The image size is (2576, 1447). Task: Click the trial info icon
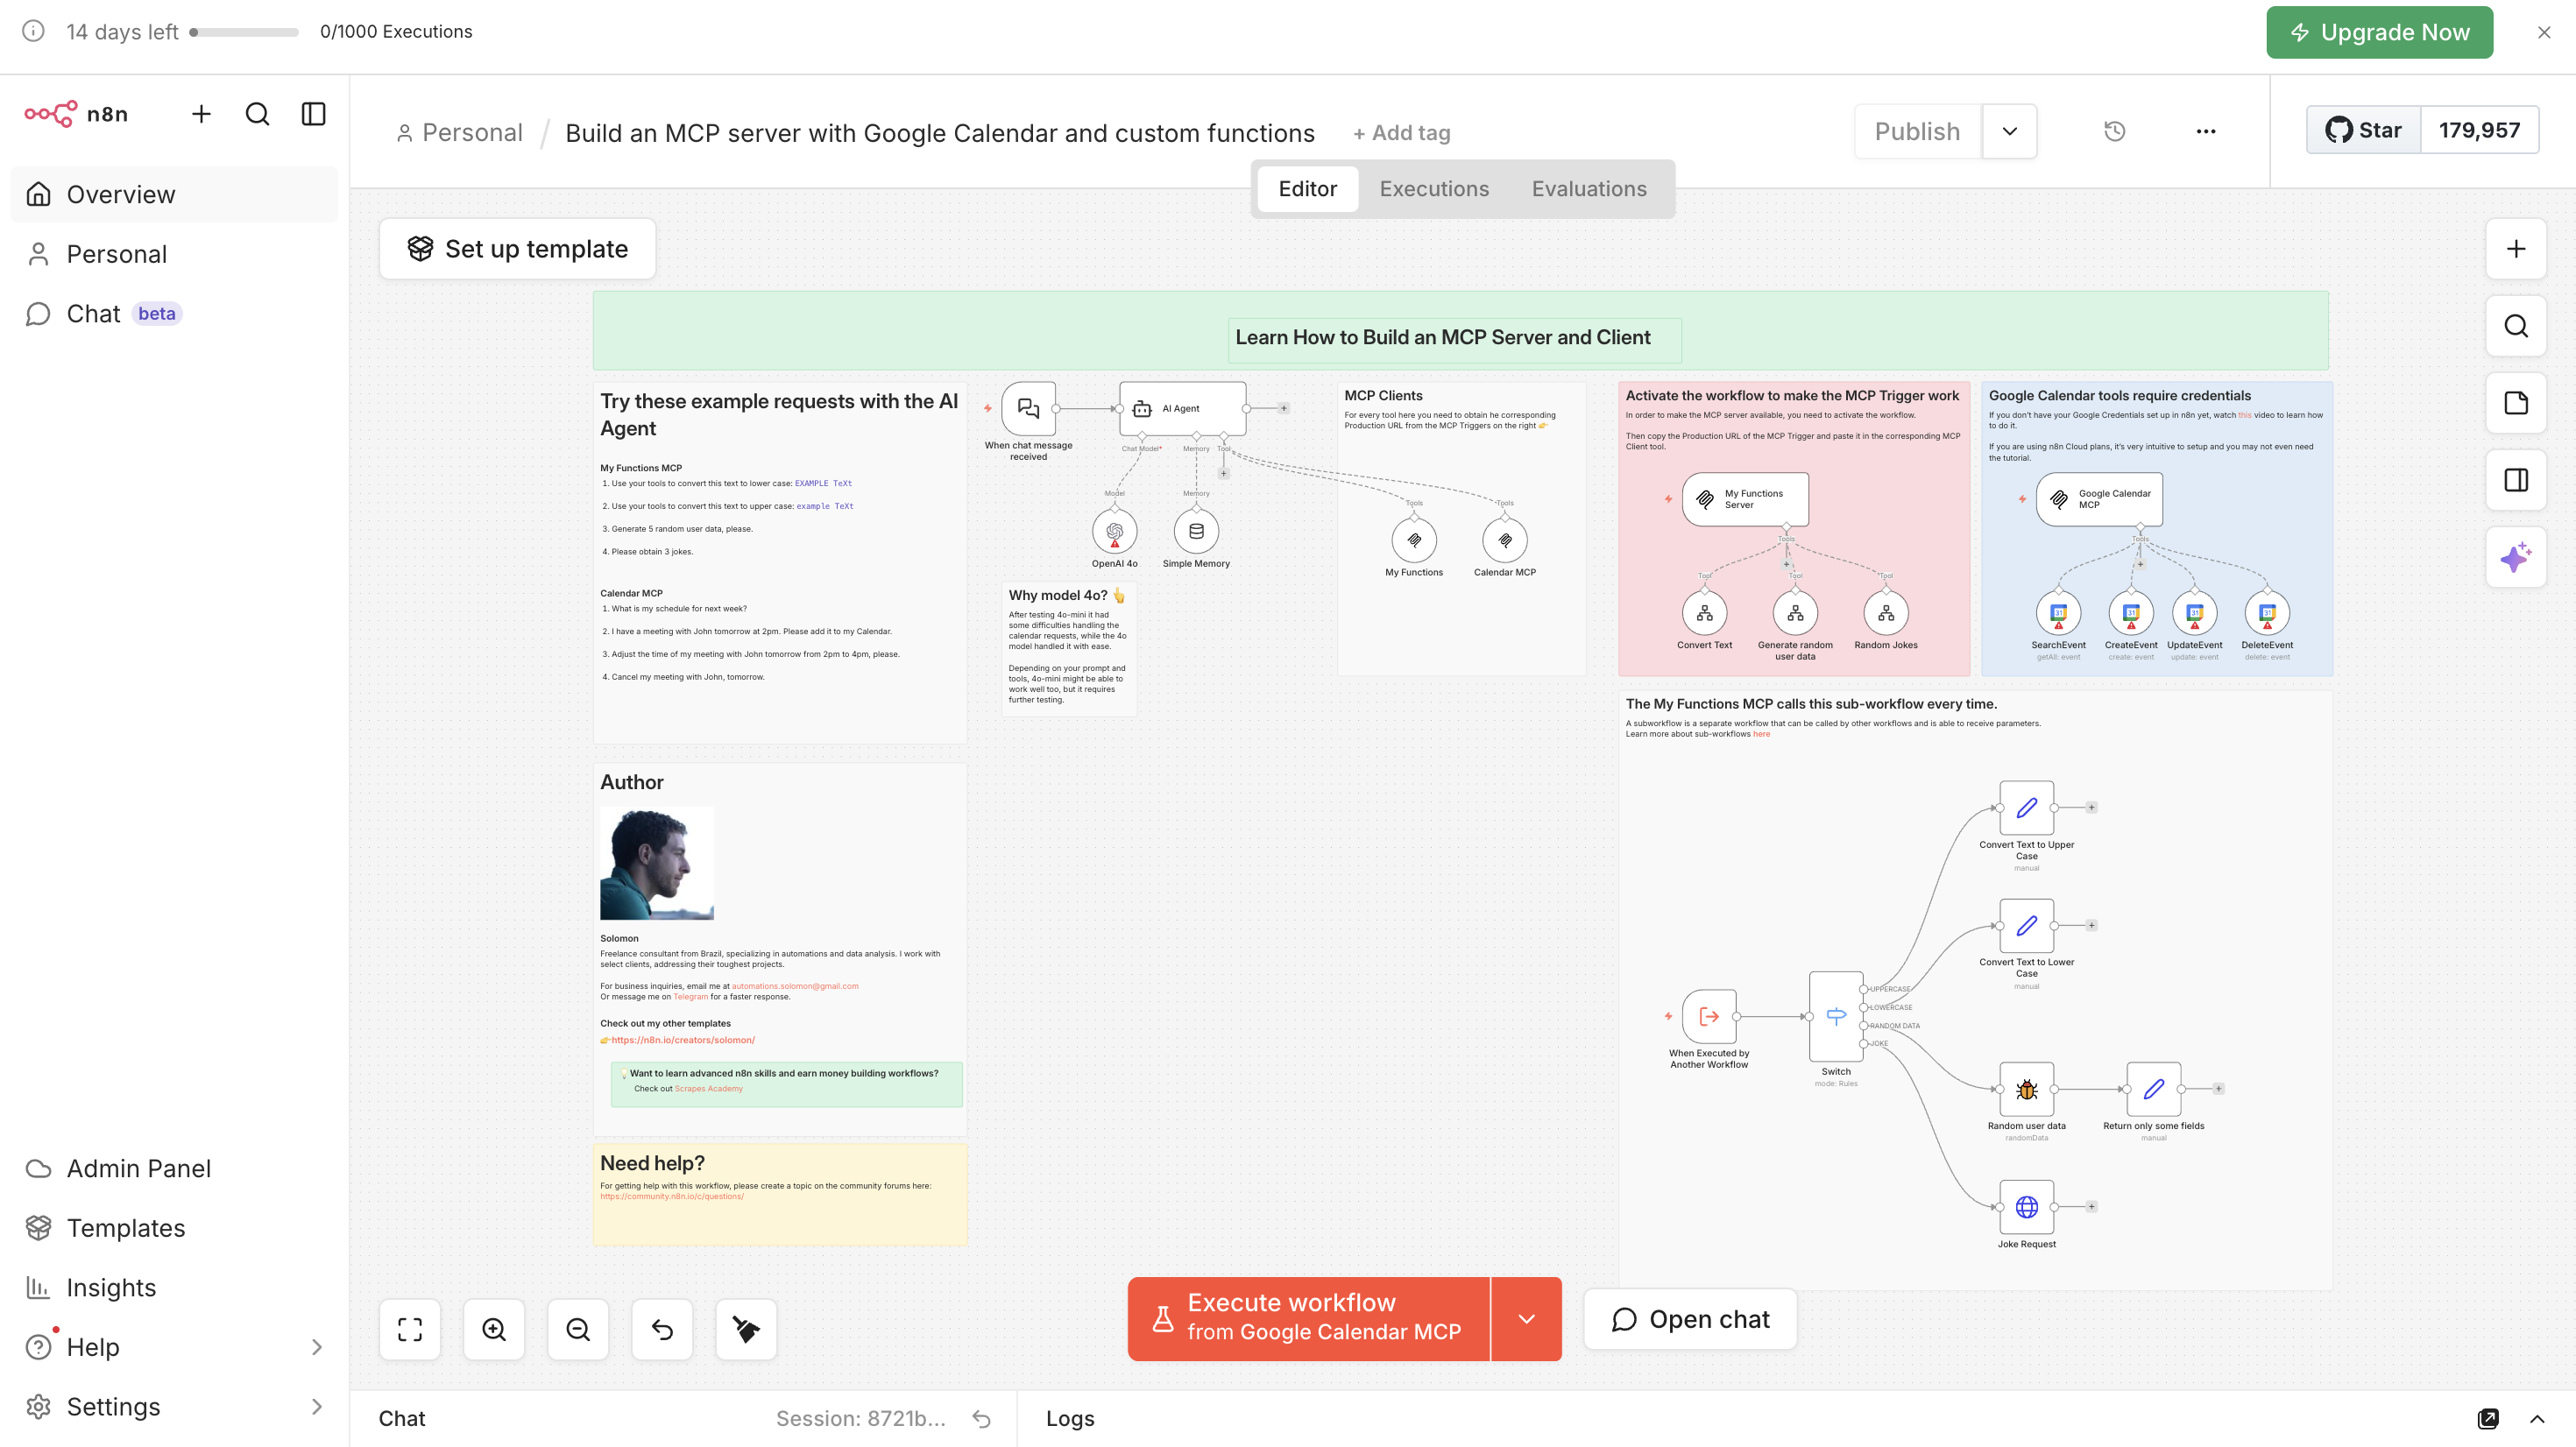(x=33, y=31)
